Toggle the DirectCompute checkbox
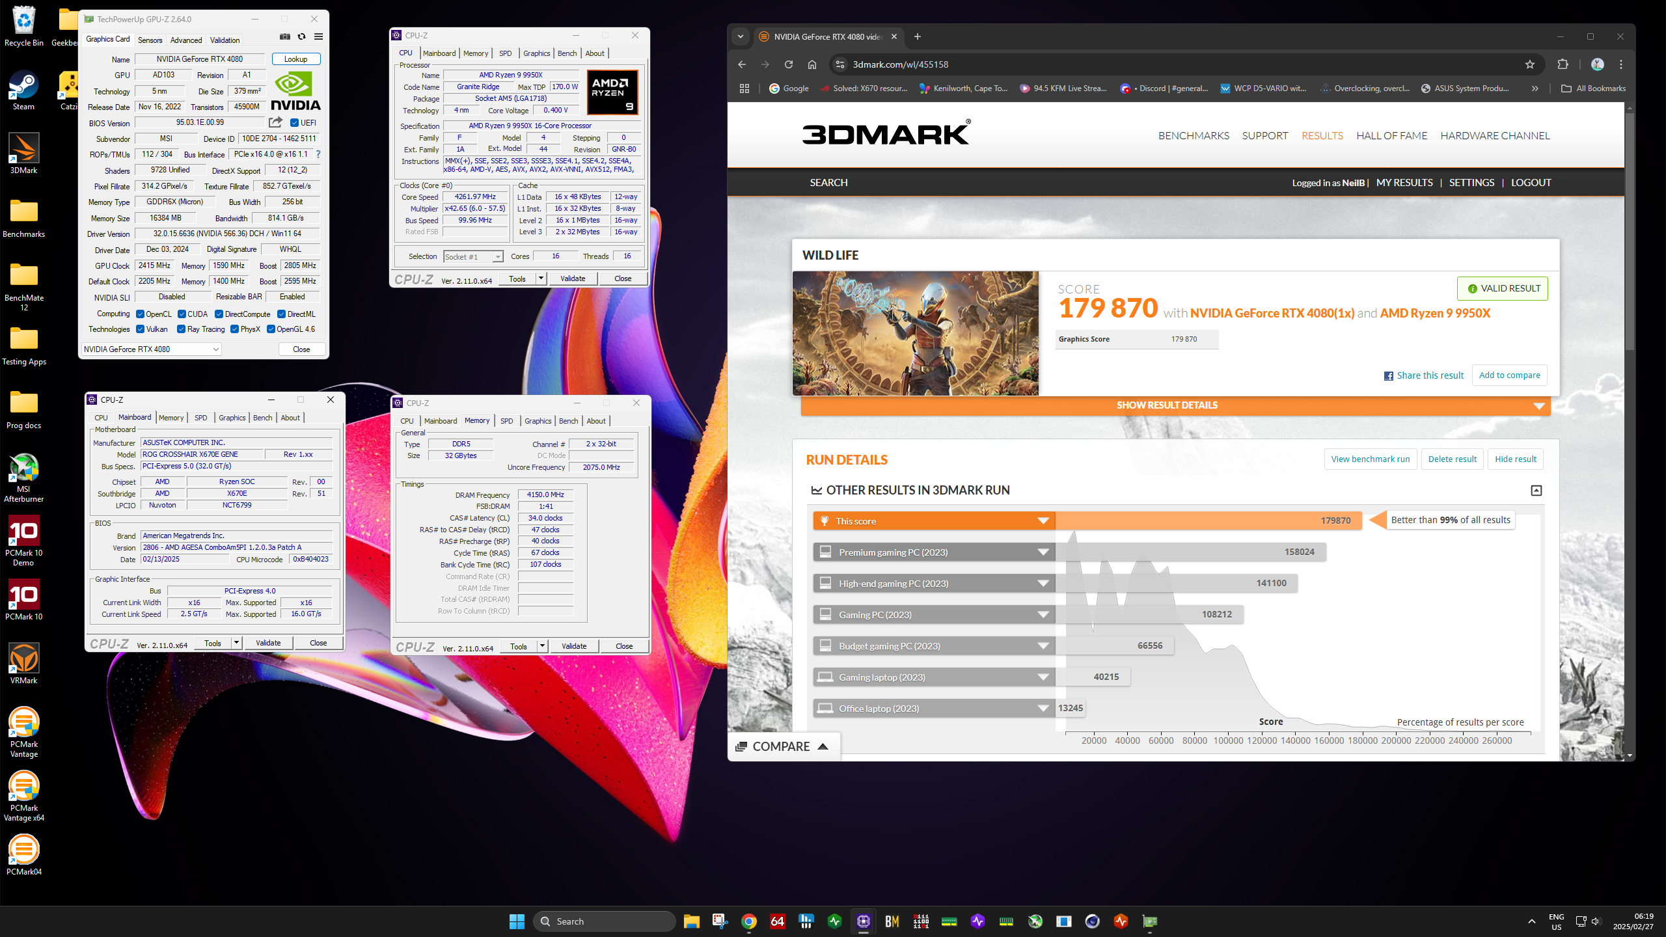 (219, 314)
